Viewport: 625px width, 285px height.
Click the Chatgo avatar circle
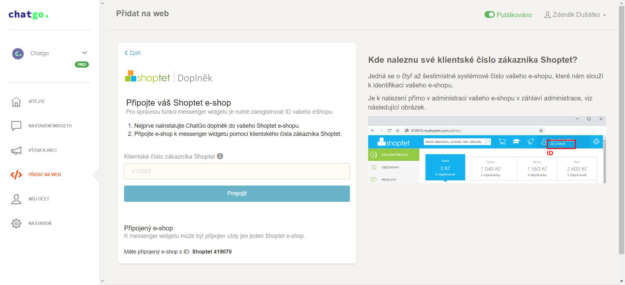(x=18, y=54)
